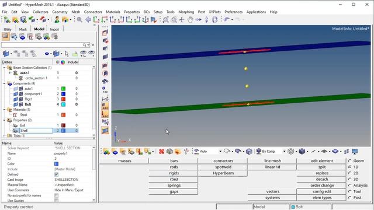Viewport: 374px width, 210px height.
Task: Click the Organize icon in bottom toolbar
Action: coord(178,152)
